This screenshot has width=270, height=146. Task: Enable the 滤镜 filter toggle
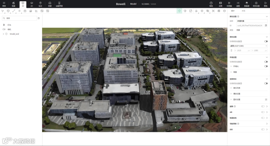tap(263, 106)
